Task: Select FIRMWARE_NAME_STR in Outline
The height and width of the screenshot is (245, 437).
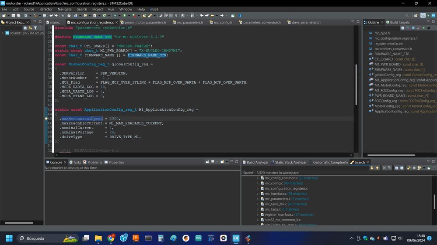Action: tap(392, 54)
